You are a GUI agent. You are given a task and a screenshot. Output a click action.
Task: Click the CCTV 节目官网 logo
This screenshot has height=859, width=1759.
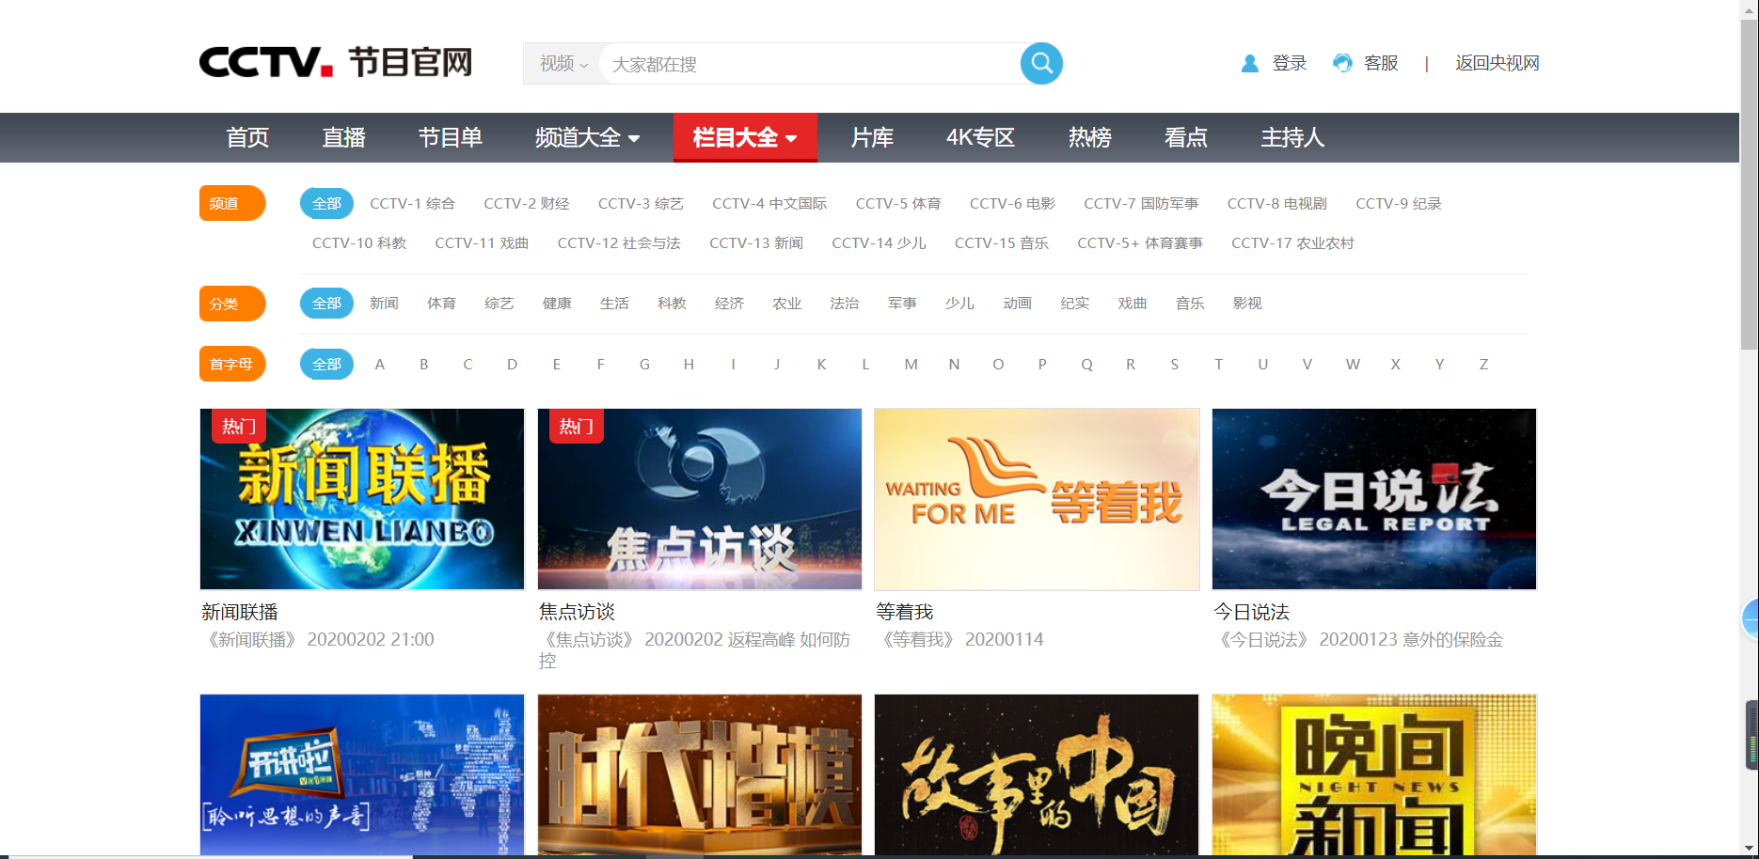[x=334, y=61]
